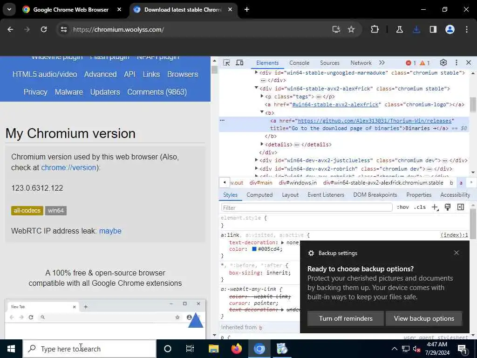Open the Comments (9863) link
This screenshot has width=477, height=358.
point(157,92)
